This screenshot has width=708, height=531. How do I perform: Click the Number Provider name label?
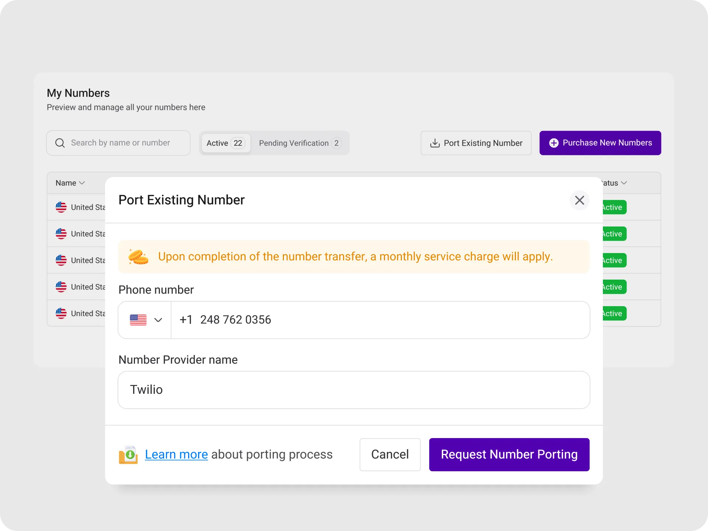click(x=178, y=360)
